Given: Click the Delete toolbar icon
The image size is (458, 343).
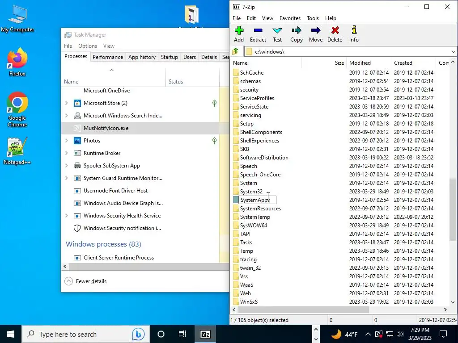Looking at the screenshot, I should coord(335,34).
